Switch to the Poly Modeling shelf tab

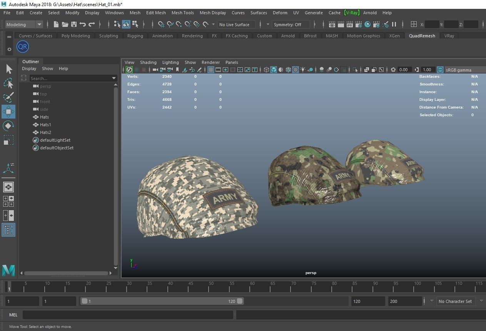pos(76,36)
